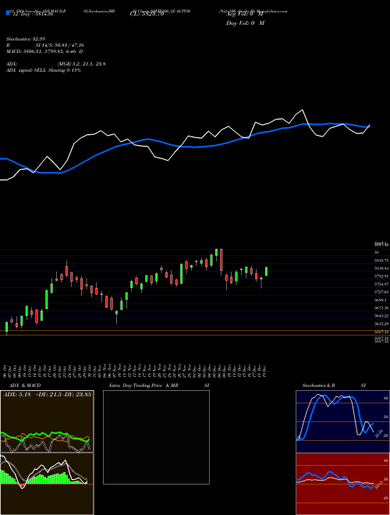
Task: Click the 'Avg Vol: 0 M' label
Action: [x=244, y=15]
